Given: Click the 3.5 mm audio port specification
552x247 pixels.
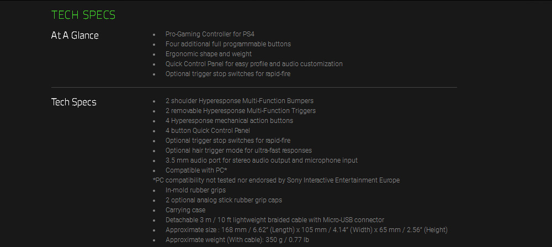Looking at the screenshot, I should tap(262, 160).
